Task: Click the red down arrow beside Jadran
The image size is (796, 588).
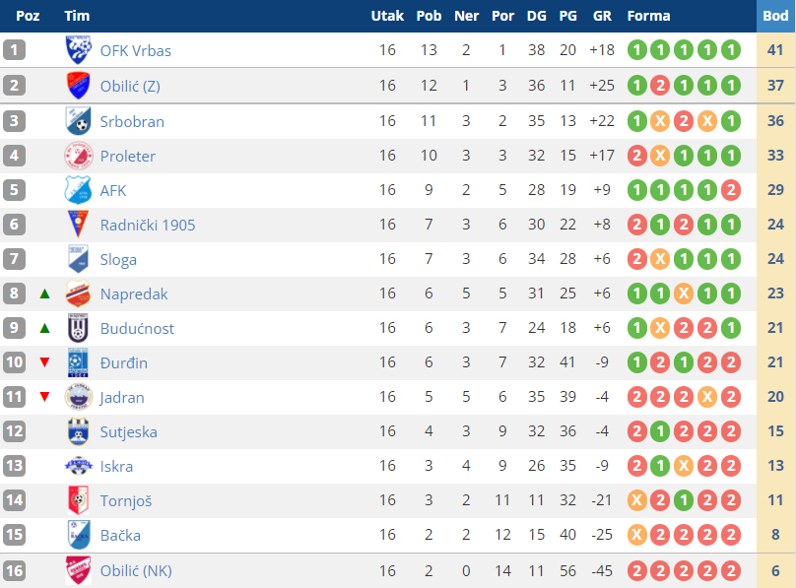Action: click(44, 397)
